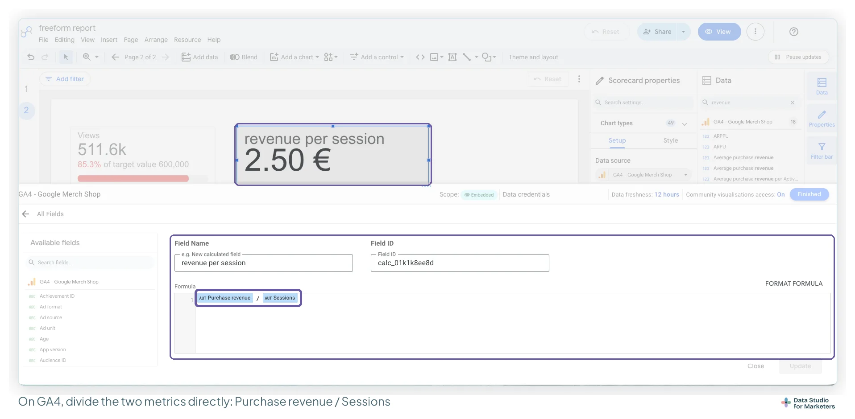The height and width of the screenshot is (419, 855).
Task: Switch to the Style tab
Action: [671, 140]
